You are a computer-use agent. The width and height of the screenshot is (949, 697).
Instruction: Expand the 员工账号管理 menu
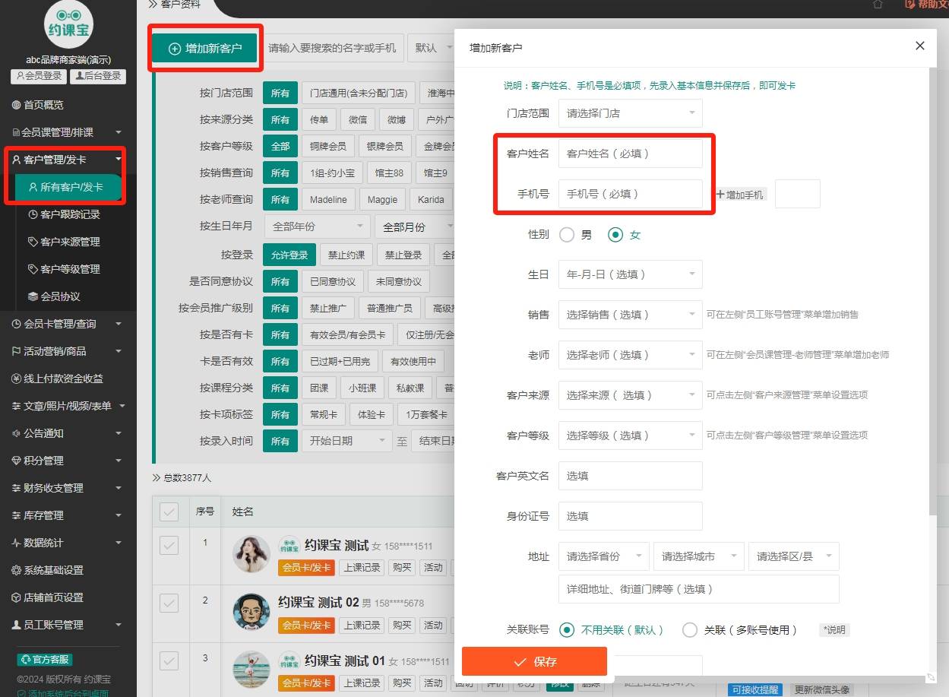[67, 625]
